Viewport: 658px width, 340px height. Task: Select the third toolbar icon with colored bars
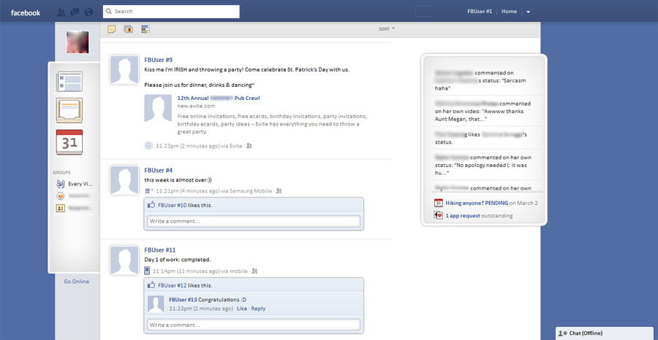[x=145, y=29]
